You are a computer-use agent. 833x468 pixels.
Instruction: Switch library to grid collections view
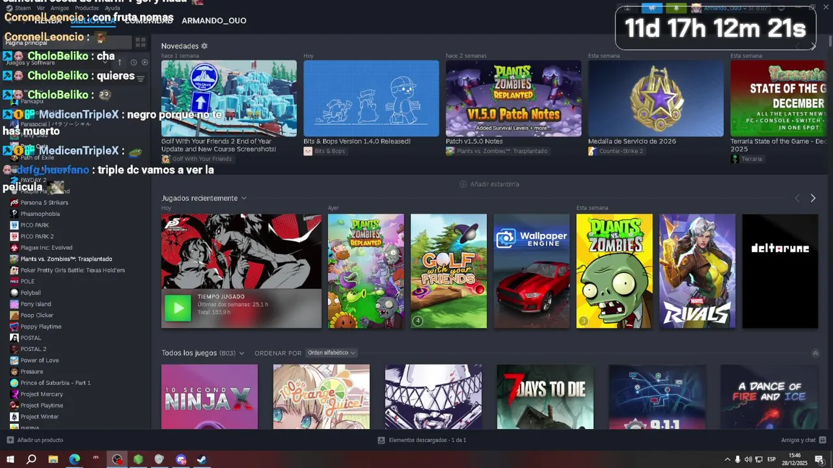pos(140,42)
